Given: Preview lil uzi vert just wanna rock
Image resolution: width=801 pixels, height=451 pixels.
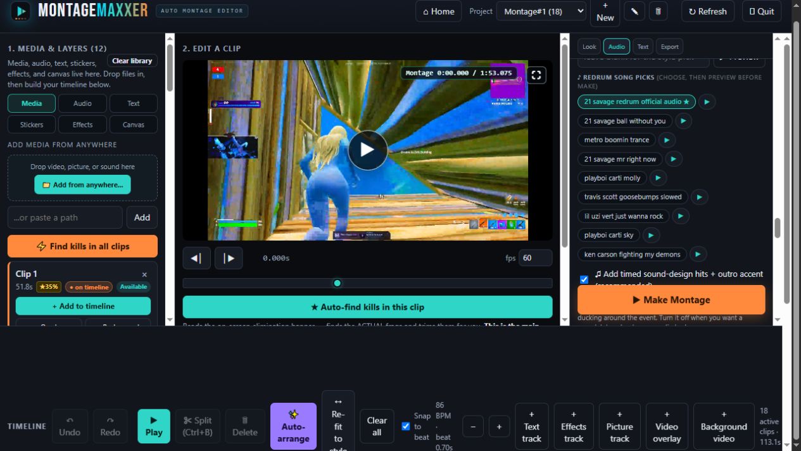Looking at the screenshot, I should 680,216.
